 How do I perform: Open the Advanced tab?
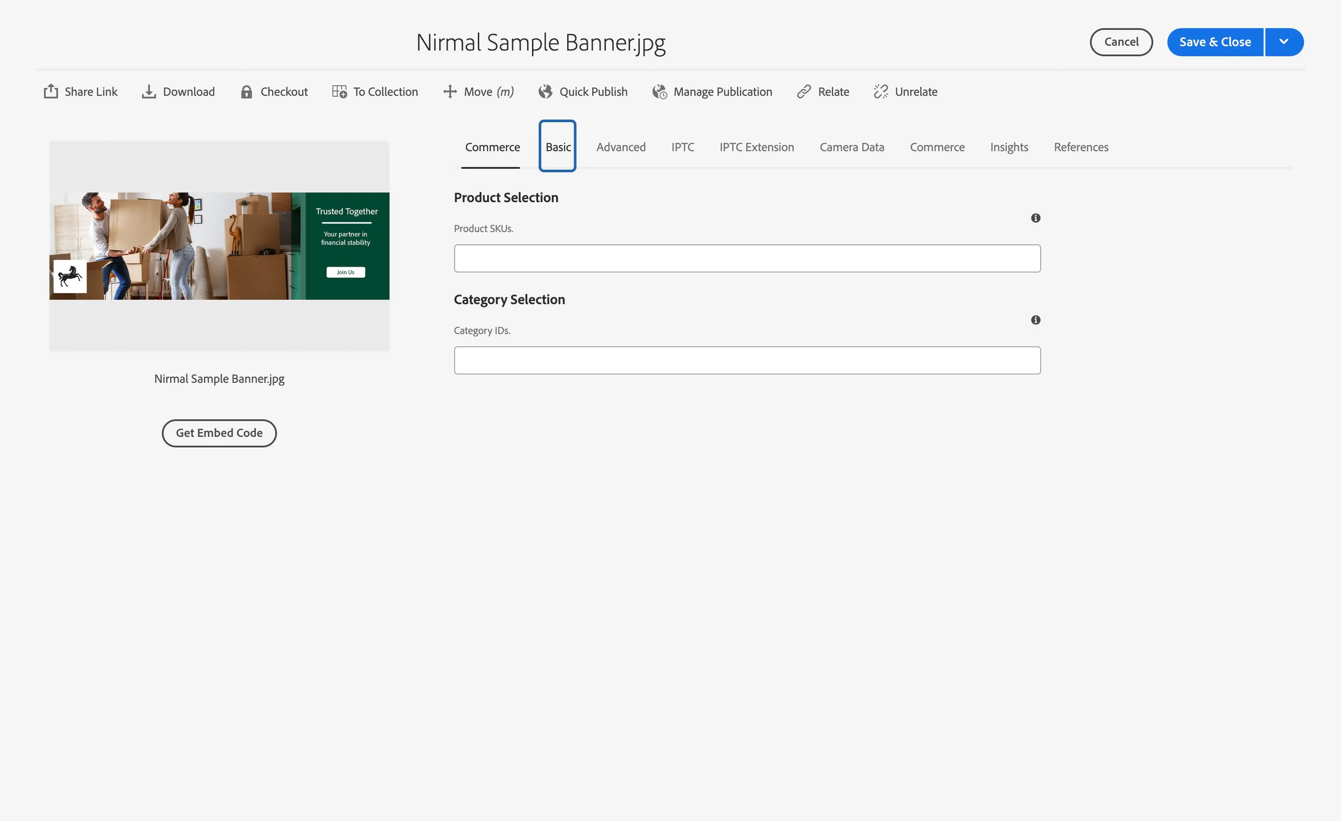point(621,147)
